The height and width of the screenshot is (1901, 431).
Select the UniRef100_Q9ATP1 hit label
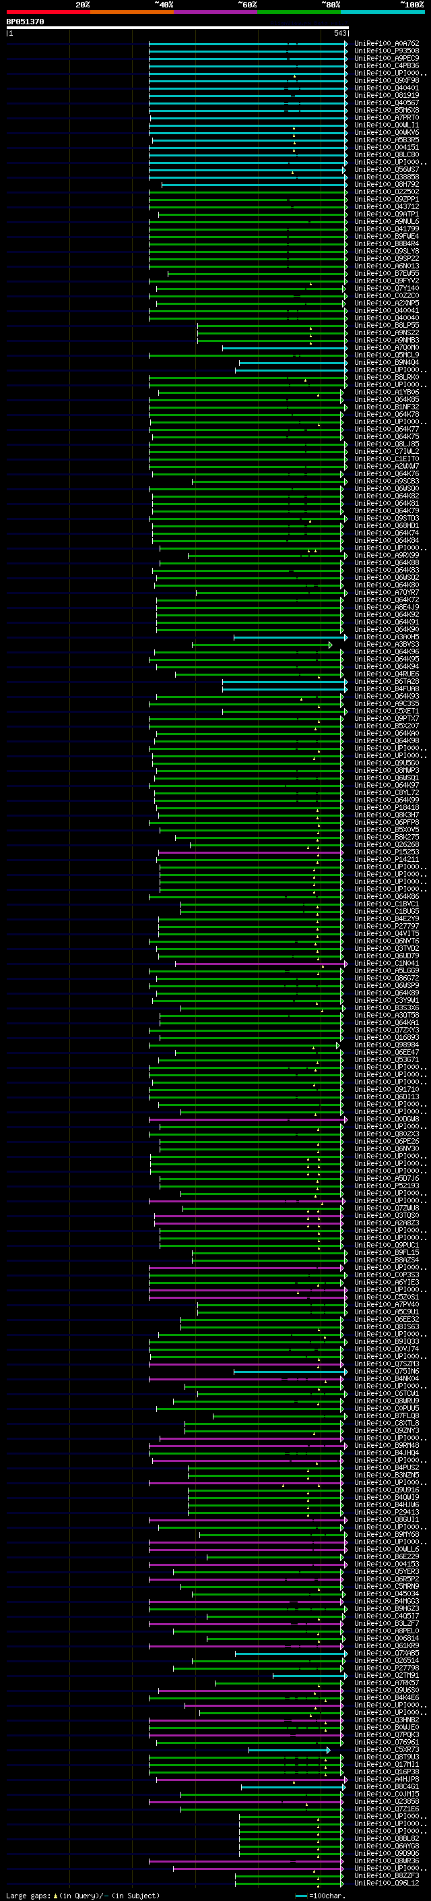coord(387,214)
